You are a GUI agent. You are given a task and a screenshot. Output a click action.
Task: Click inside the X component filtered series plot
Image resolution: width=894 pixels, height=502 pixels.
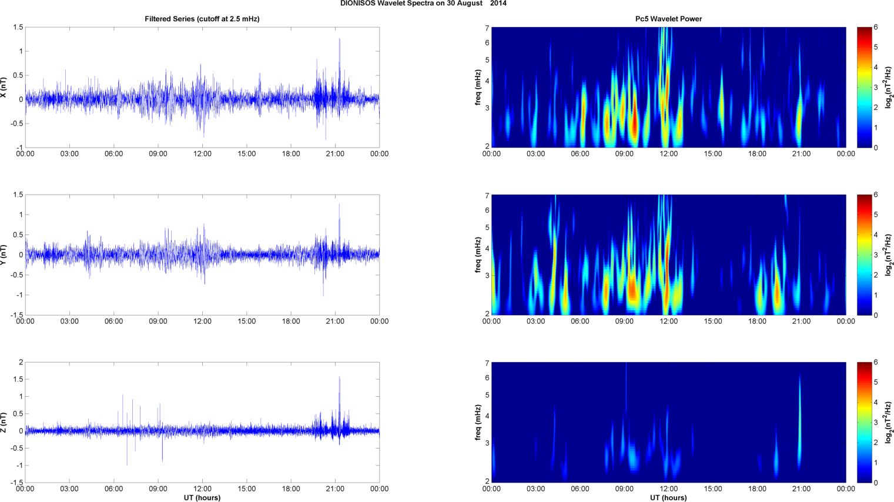pyautogui.click(x=202, y=88)
